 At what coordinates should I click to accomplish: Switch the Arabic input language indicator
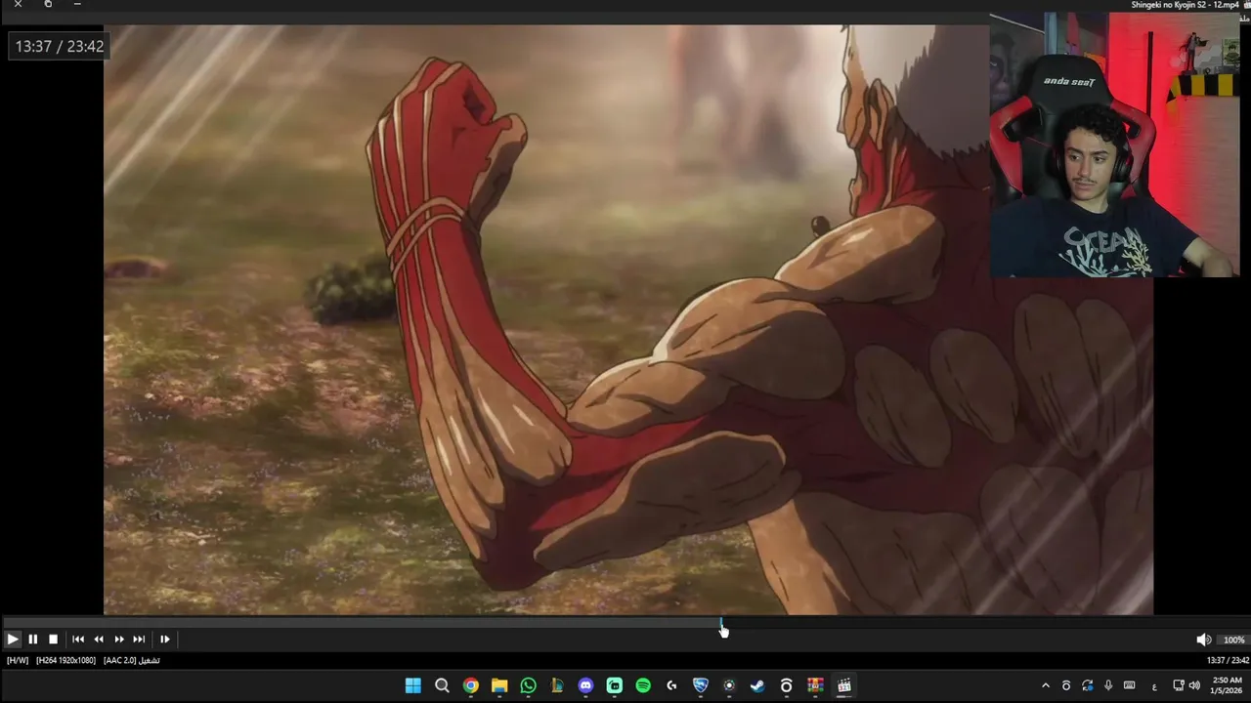click(x=1154, y=685)
